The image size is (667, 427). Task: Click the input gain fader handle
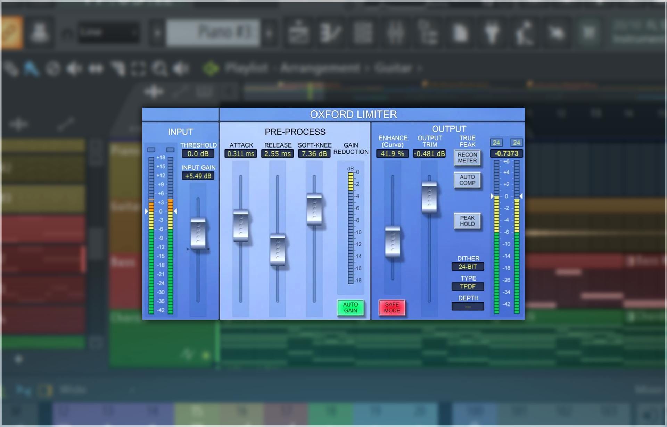[x=198, y=233]
